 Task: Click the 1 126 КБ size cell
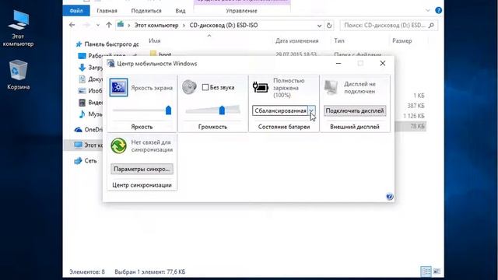click(414, 116)
